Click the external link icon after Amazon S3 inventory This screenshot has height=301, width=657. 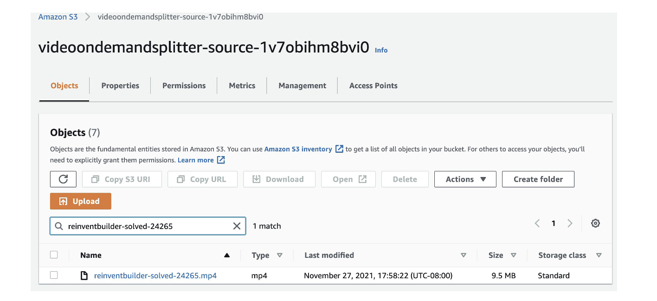pos(339,149)
